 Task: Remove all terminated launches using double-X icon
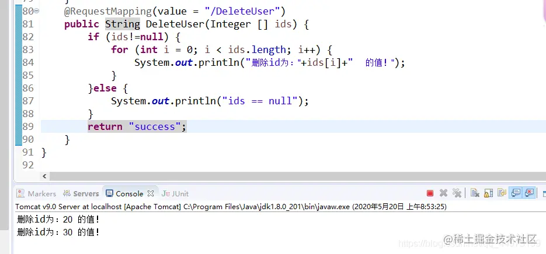(x=457, y=193)
